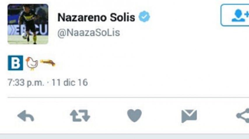This screenshot has height=139, width=249.
Task: Click the divider line under the timestamp
Action: (x=128, y=97)
